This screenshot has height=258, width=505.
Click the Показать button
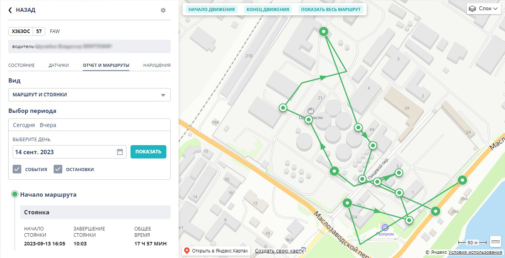point(148,152)
